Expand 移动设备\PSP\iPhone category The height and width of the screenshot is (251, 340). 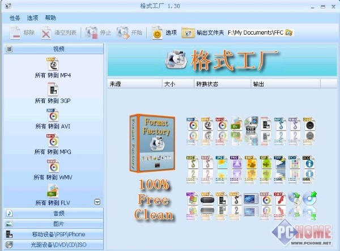click(54, 234)
